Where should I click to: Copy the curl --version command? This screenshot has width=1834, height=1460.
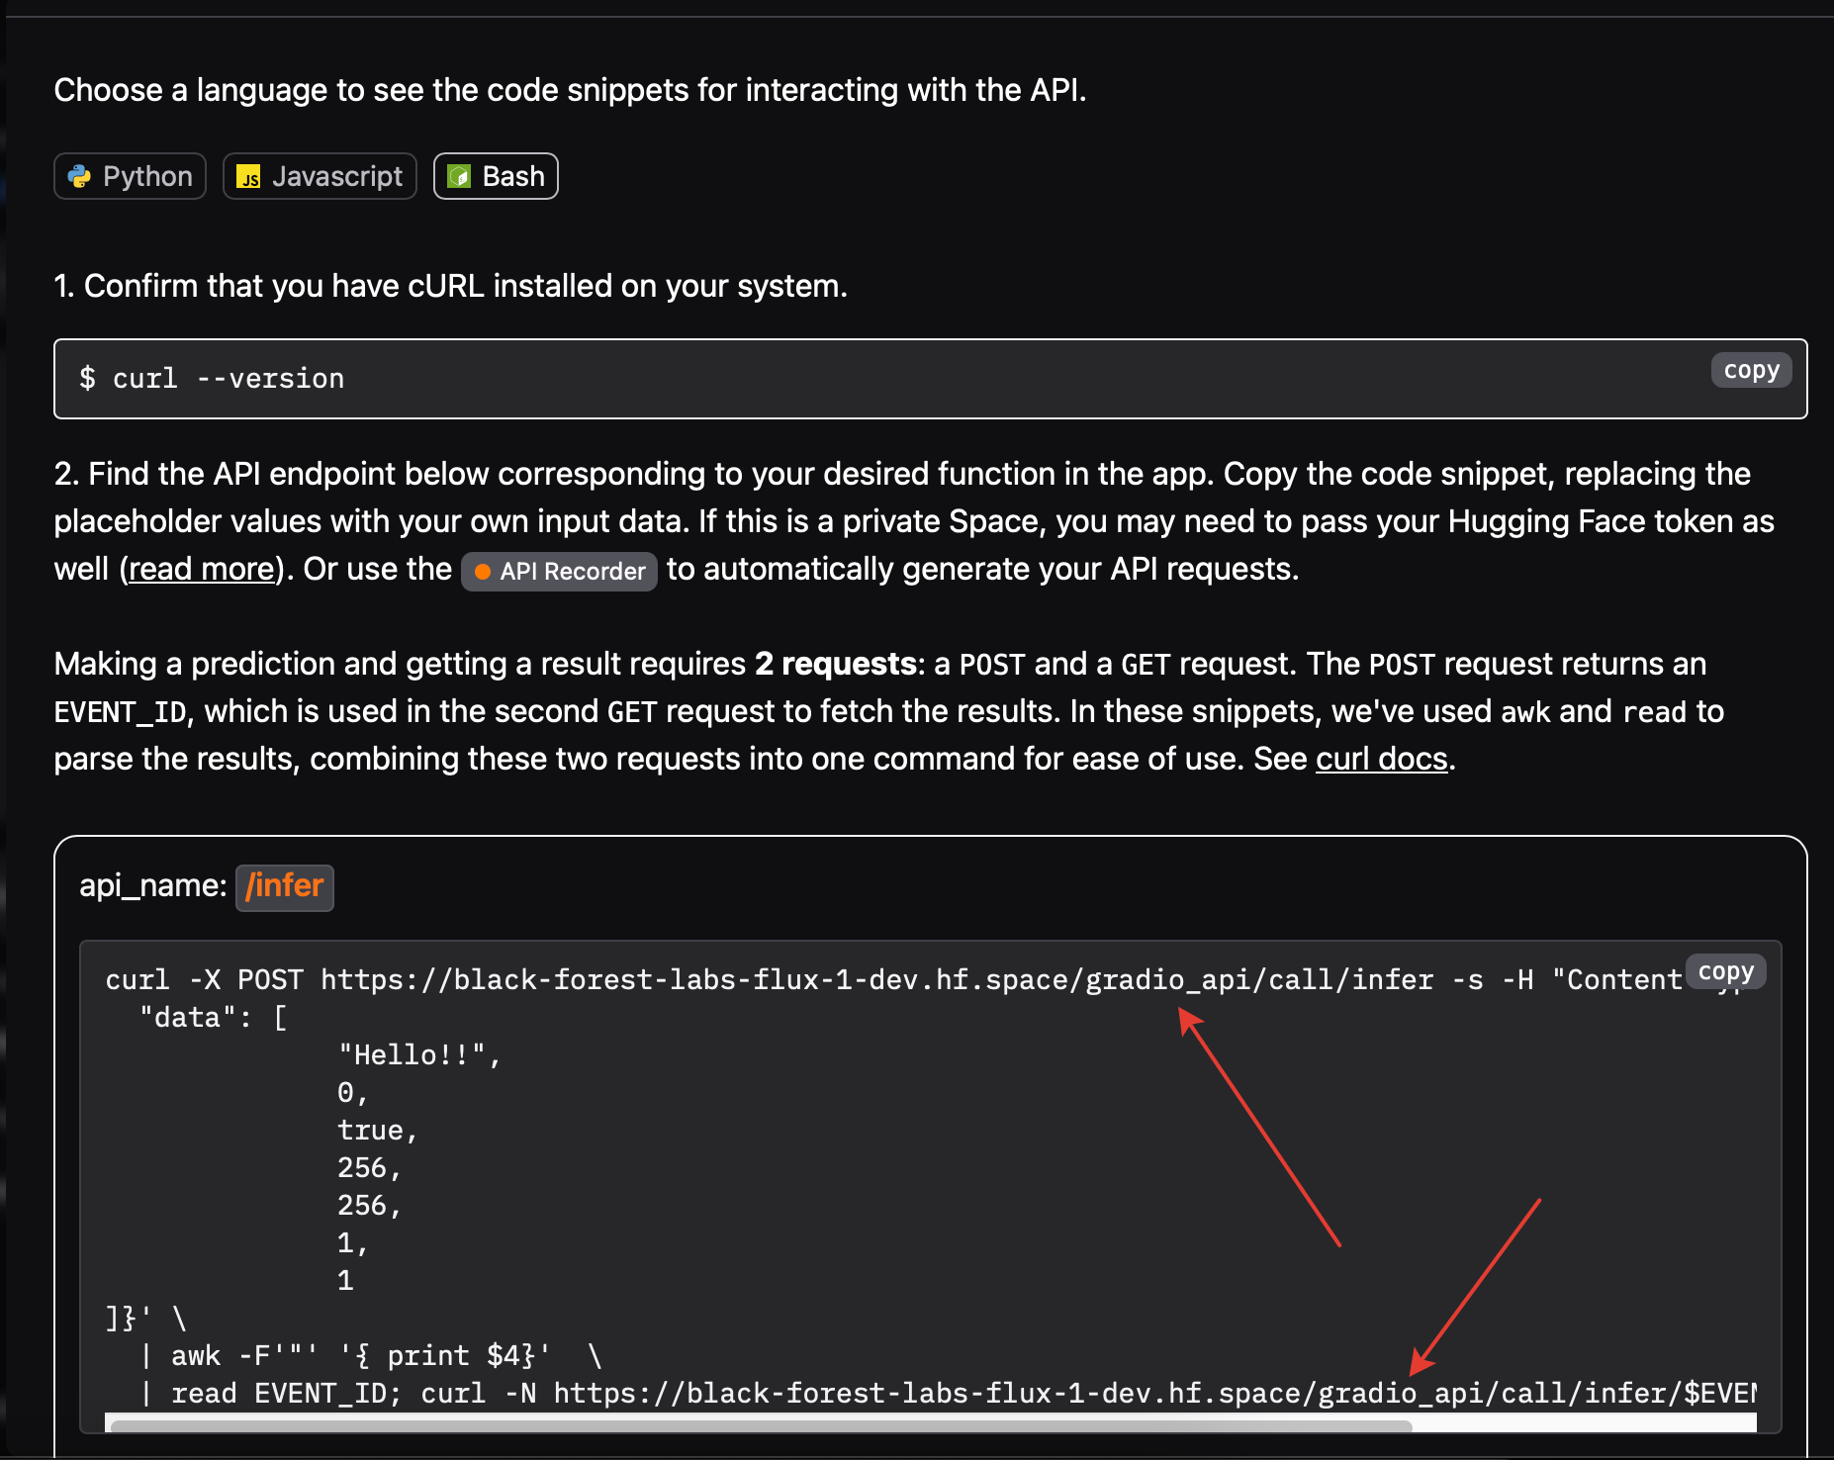tap(1751, 370)
